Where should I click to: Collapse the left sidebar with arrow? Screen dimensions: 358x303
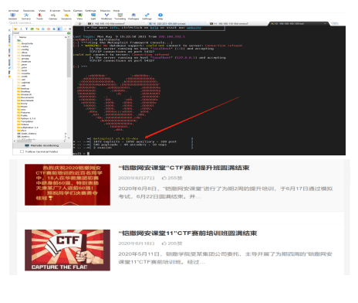tap(10, 30)
